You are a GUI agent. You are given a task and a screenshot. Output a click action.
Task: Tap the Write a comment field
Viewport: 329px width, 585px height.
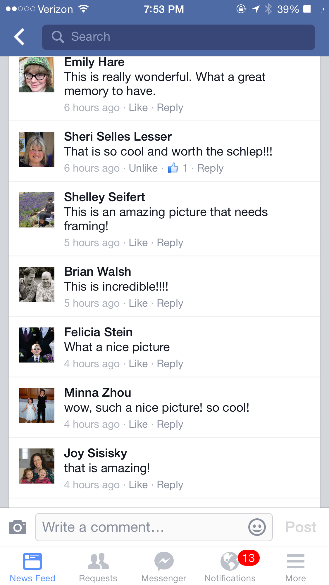click(x=143, y=527)
